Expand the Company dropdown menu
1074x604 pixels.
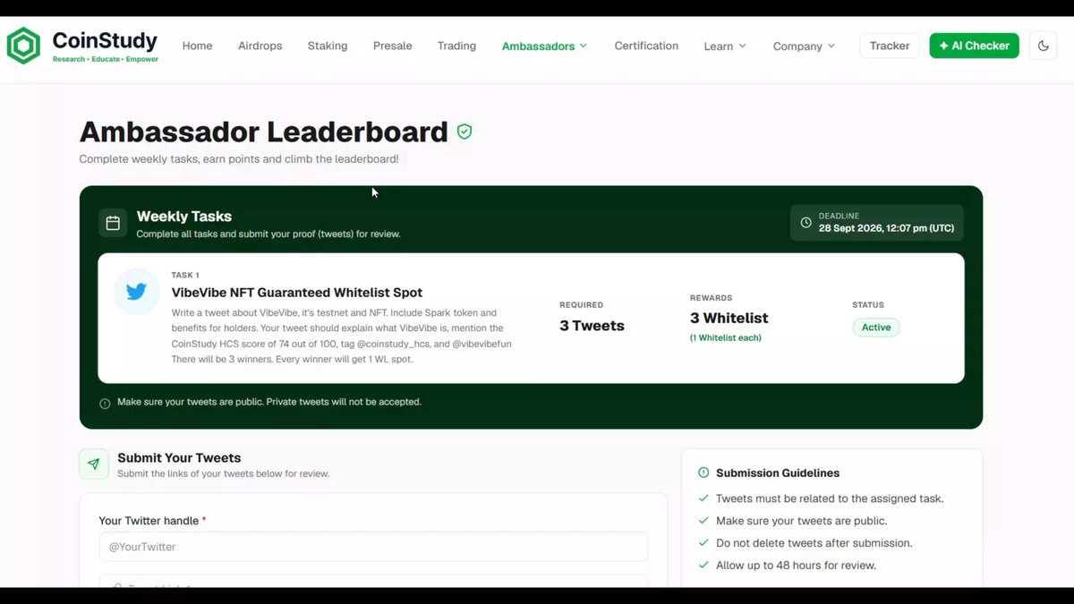[804, 46]
